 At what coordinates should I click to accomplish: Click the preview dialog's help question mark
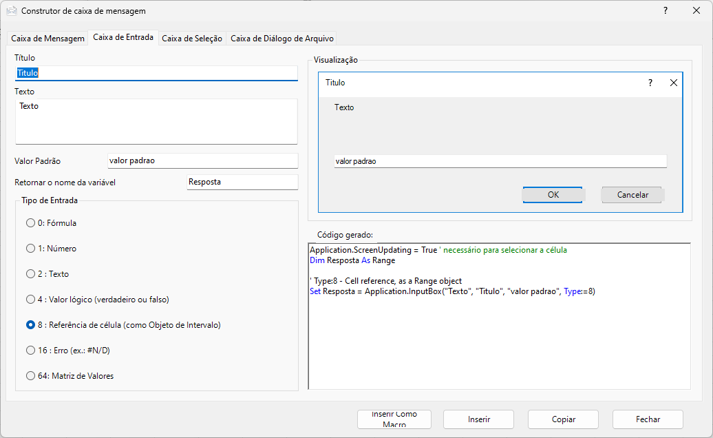tap(650, 83)
